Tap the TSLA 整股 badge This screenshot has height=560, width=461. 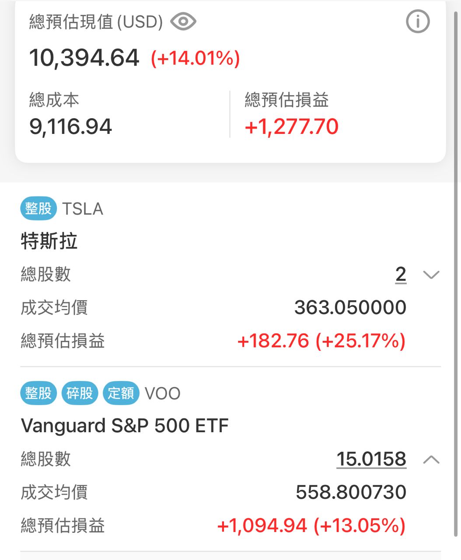coord(38,209)
